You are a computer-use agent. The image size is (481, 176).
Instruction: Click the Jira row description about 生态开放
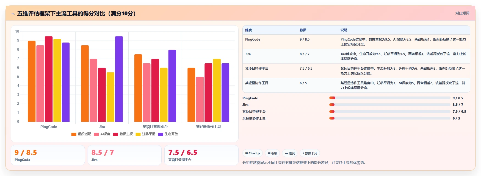click(x=403, y=56)
